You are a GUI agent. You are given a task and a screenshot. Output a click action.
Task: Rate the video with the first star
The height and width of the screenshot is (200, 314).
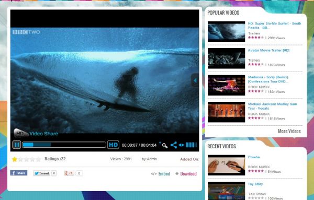(15, 159)
